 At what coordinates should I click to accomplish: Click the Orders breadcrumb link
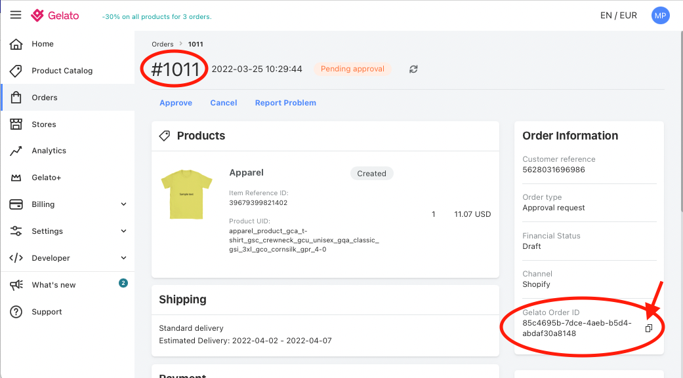coord(163,45)
